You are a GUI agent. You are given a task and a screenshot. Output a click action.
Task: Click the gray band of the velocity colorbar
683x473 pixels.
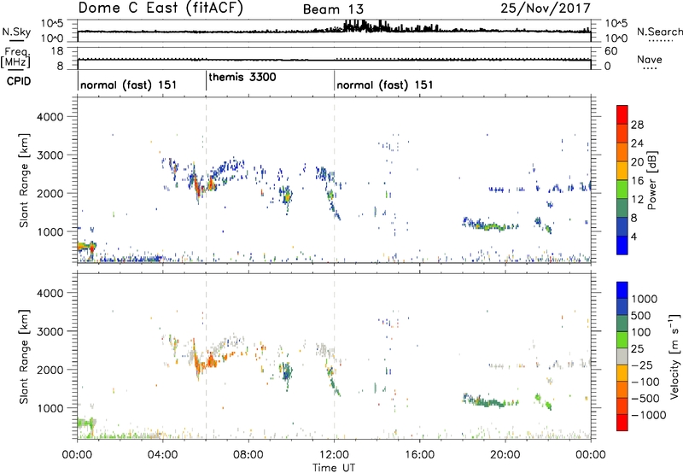[622, 356]
